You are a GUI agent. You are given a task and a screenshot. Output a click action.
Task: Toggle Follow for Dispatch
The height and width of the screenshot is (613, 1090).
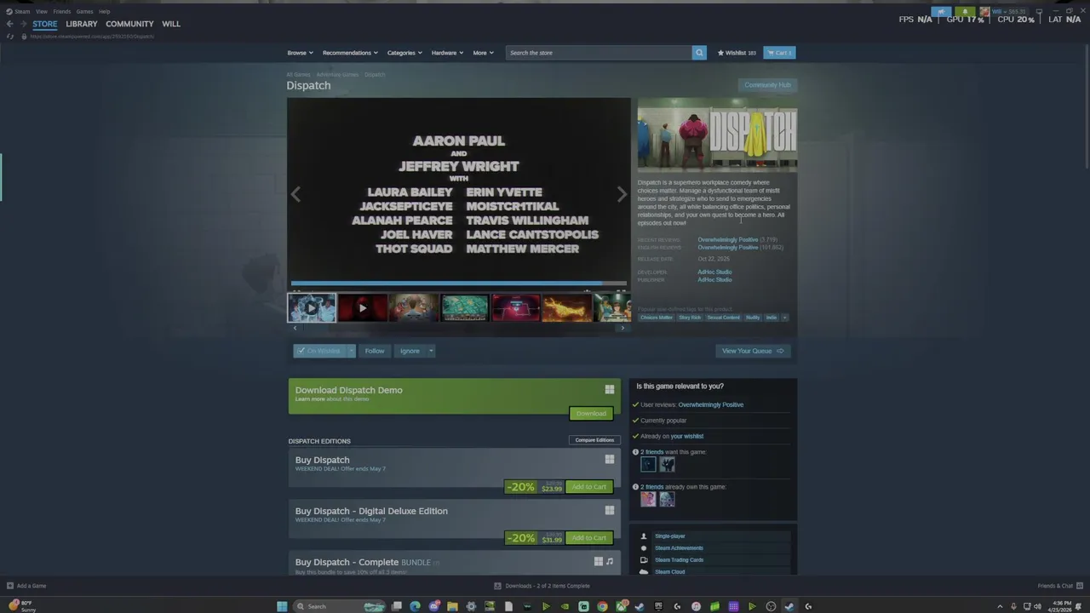point(375,351)
